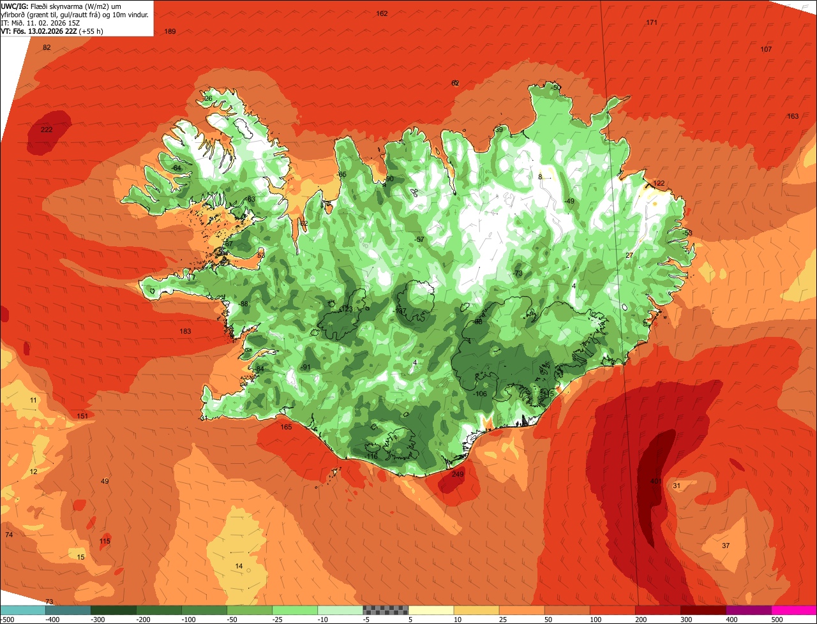
Task: Click the 123 value in west-central Iceland
Action: [347, 309]
